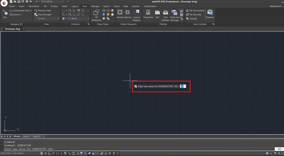Viewport: 284px width, 156px height.
Task: Click the zoom magnifier icon in Ordinate panel
Action: [70, 15]
